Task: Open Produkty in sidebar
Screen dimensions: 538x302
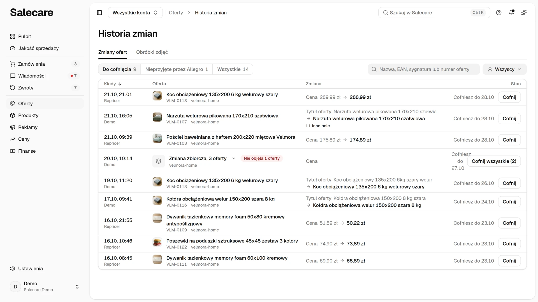Action: [x=45, y=115]
